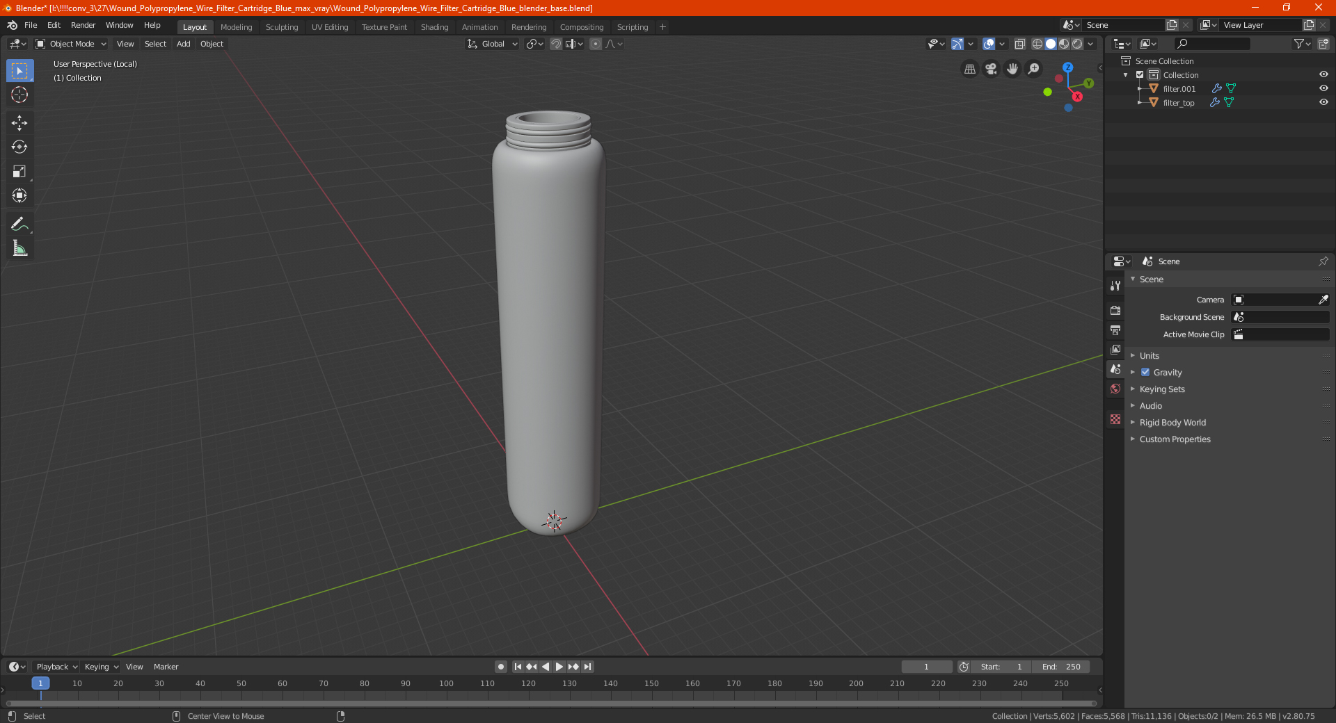Open the World properties tab
This screenshot has height=723, width=1336.
click(1115, 389)
